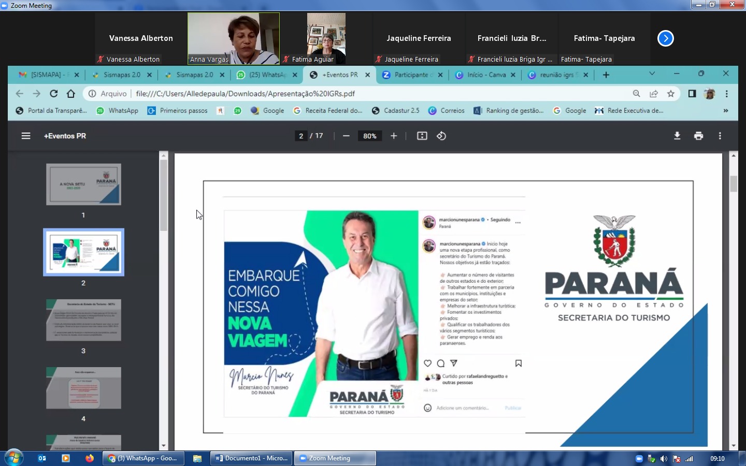Open Documento1 Word taskbar item
The width and height of the screenshot is (746, 466).
pyautogui.click(x=251, y=458)
